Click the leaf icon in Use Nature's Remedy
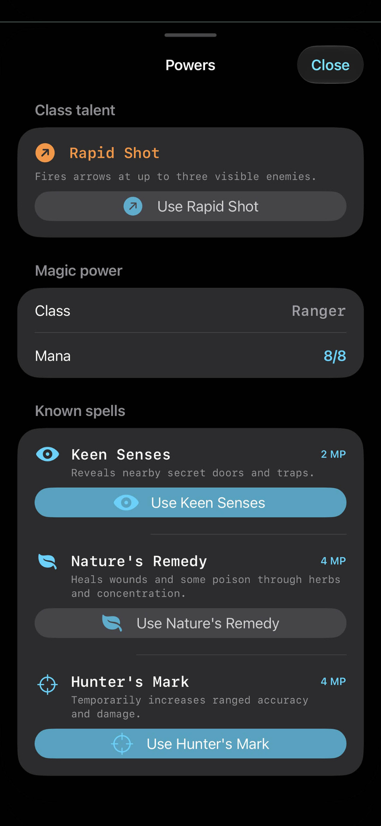The width and height of the screenshot is (381, 826). [112, 623]
